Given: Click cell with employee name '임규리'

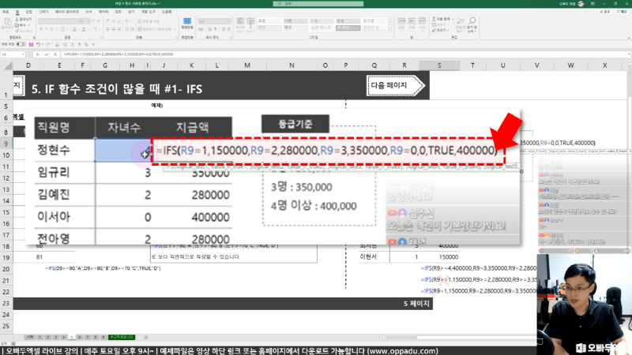Looking at the screenshot, I should (54, 172).
